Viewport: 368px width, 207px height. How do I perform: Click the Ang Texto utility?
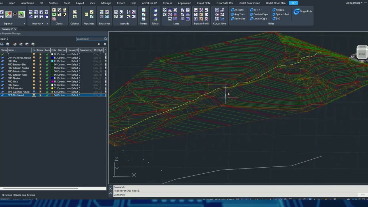tap(238, 14)
